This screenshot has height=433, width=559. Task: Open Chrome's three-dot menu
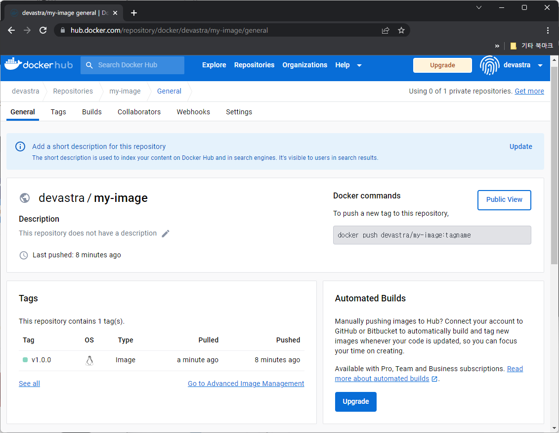(548, 30)
